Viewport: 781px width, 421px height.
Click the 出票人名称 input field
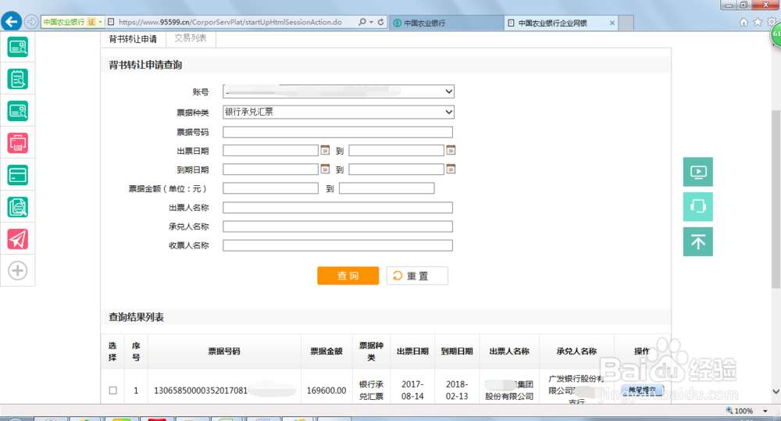pos(337,207)
